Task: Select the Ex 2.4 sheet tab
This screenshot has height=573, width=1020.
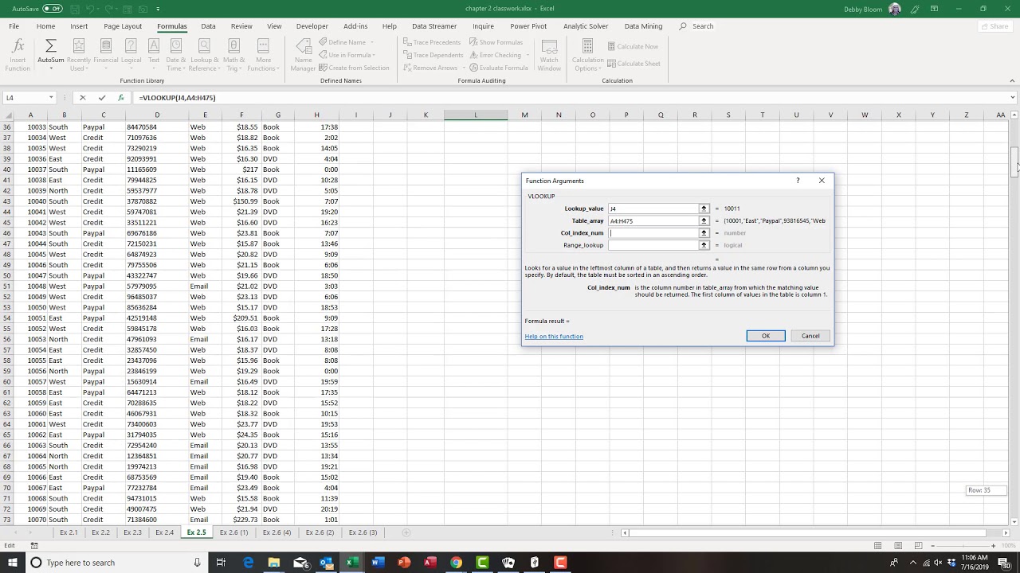Action: coord(164,532)
